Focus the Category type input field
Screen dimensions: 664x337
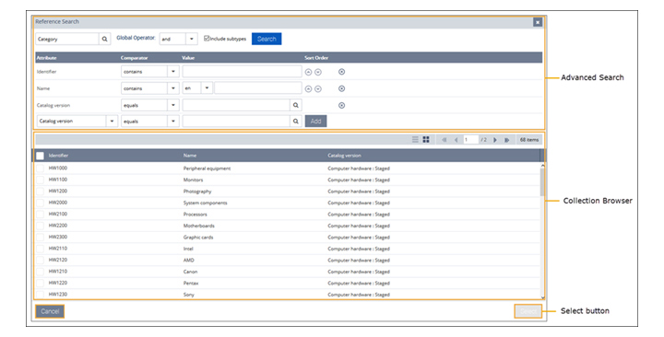point(67,39)
